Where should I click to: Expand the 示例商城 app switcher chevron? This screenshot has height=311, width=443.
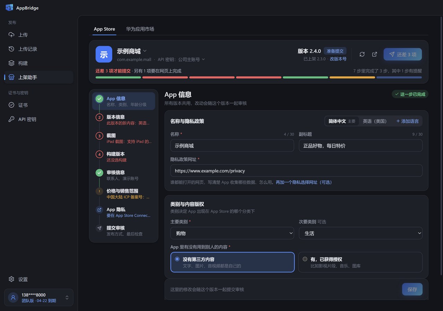pyautogui.click(x=145, y=51)
